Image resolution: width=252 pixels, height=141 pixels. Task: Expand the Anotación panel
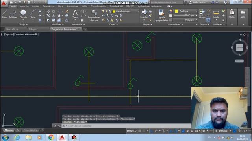click(78, 24)
